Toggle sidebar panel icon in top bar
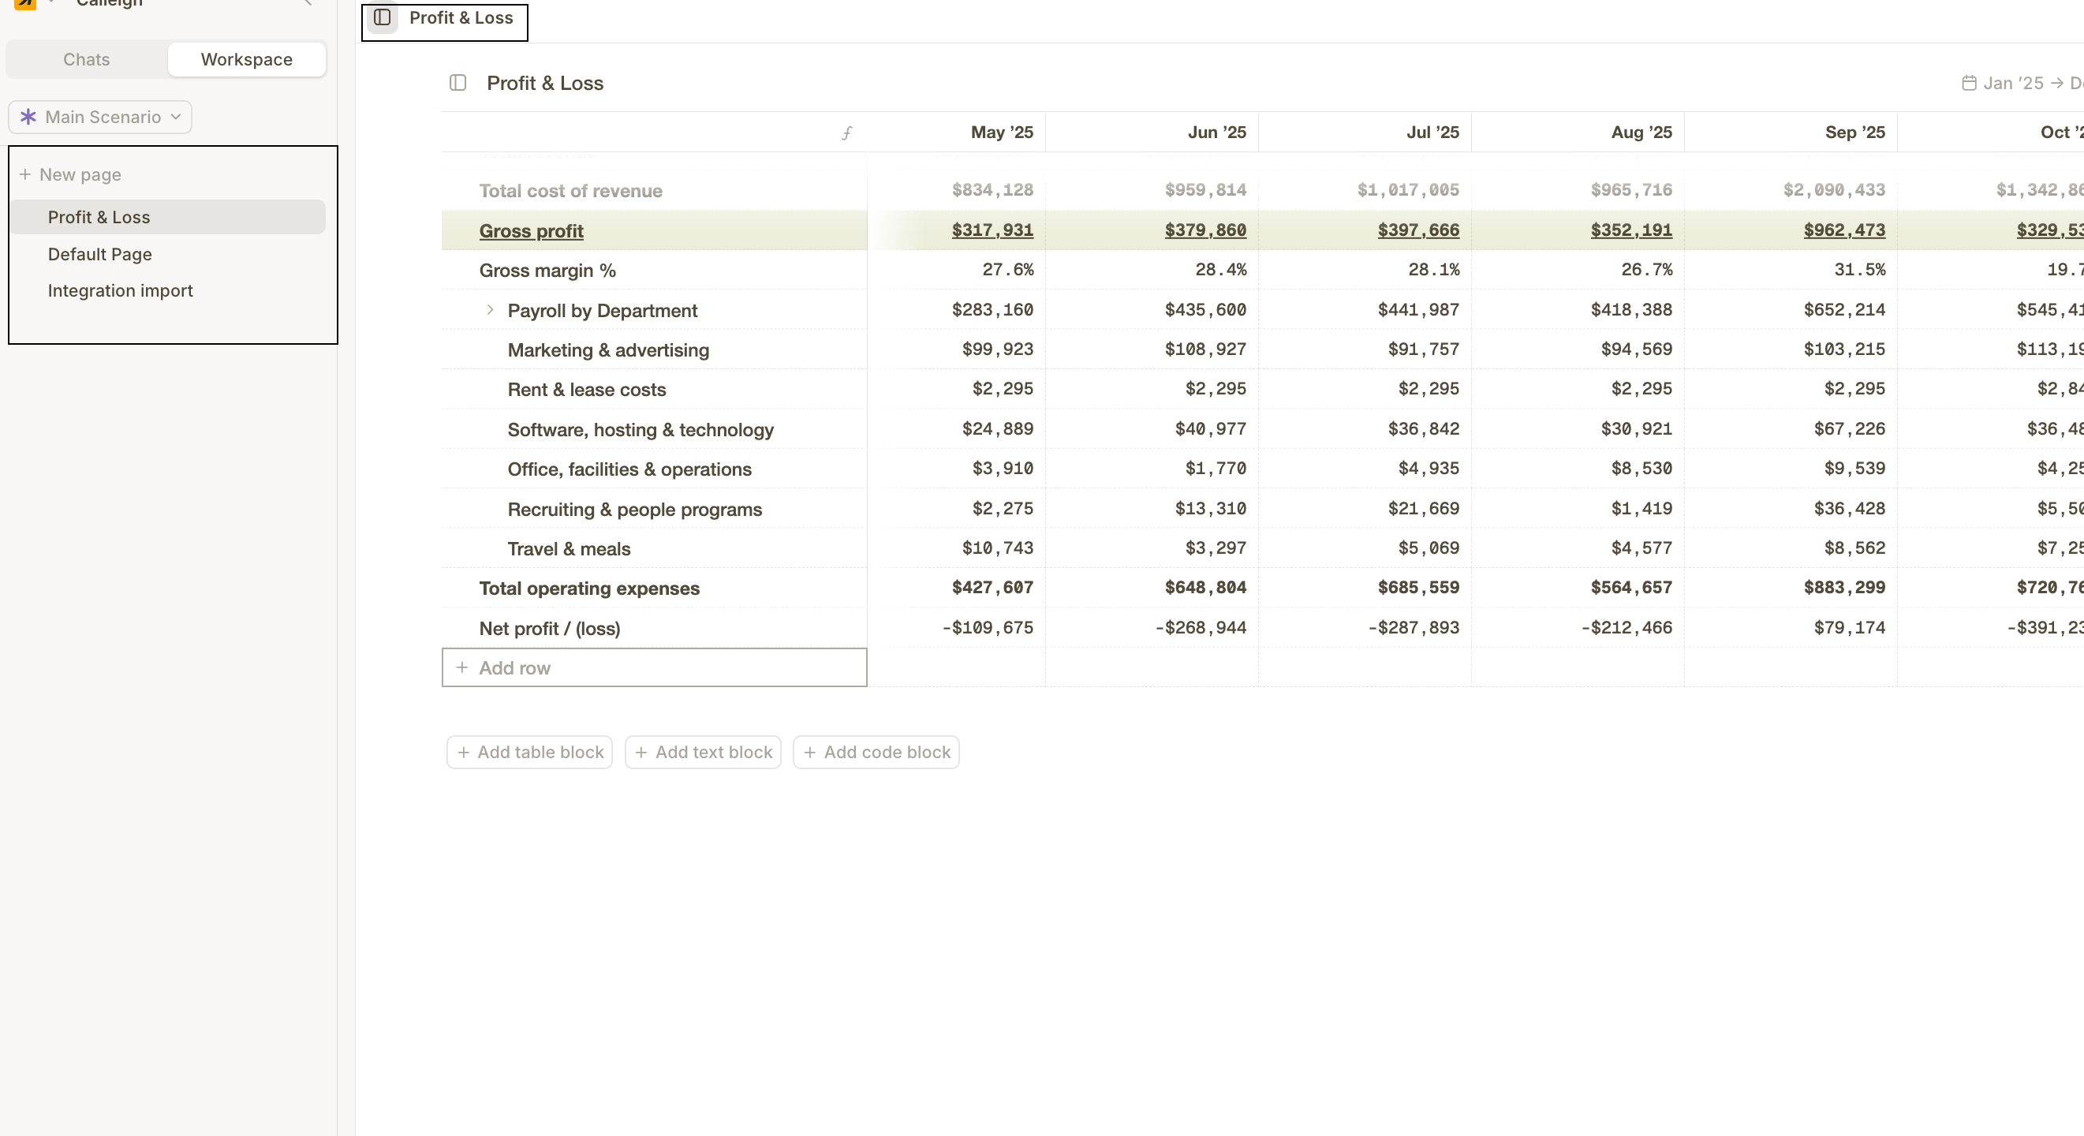Screen dimensions: 2084x1136 [x=383, y=18]
